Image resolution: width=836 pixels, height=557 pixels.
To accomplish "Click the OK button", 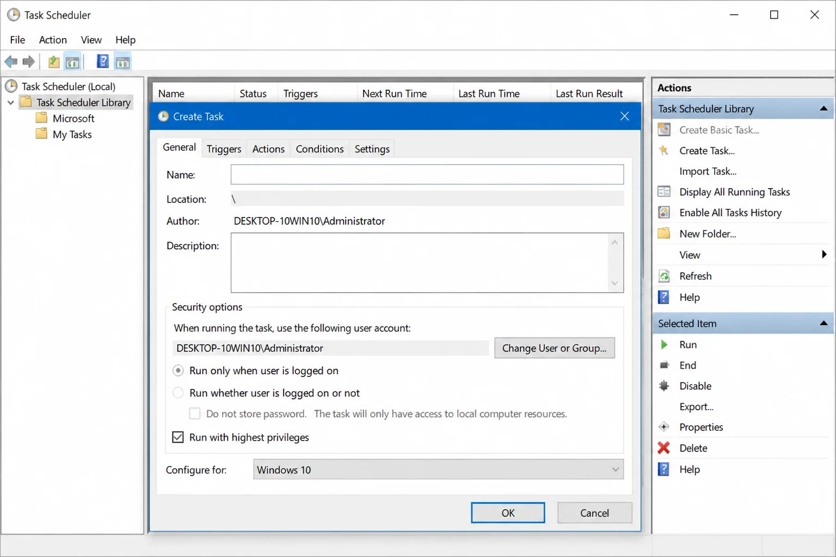I will point(508,513).
